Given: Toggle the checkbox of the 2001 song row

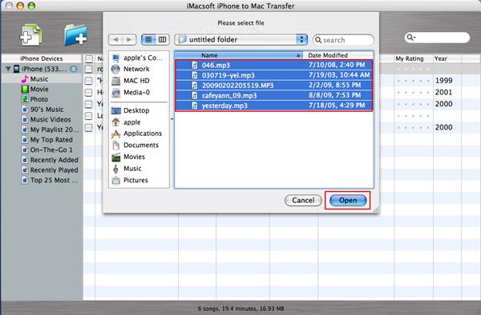Looking at the screenshot, I should [x=89, y=93].
